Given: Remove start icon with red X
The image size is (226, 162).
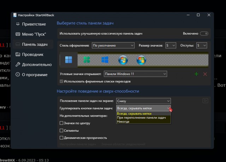Looking at the screenshot, I should pos(205,74).
